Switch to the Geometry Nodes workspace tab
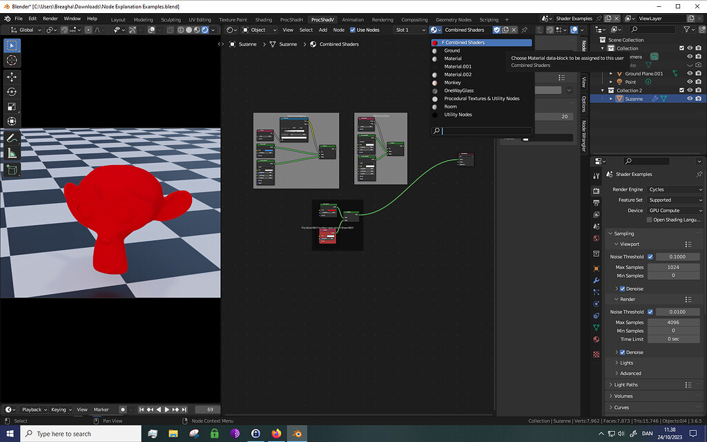 pos(454,19)
